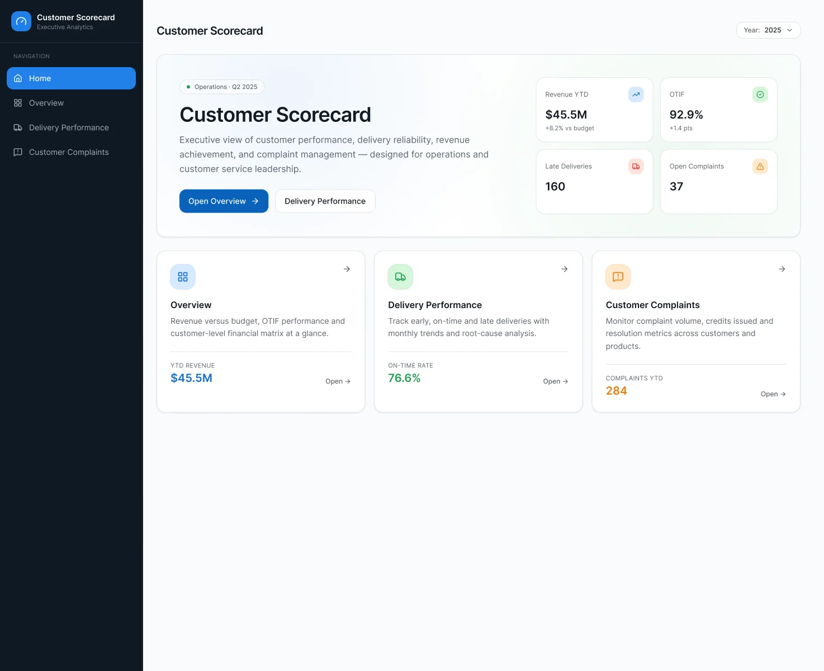Select Home in the navigation
The width and height of the screenshot is (824, 671).
[x=71, y=78]
